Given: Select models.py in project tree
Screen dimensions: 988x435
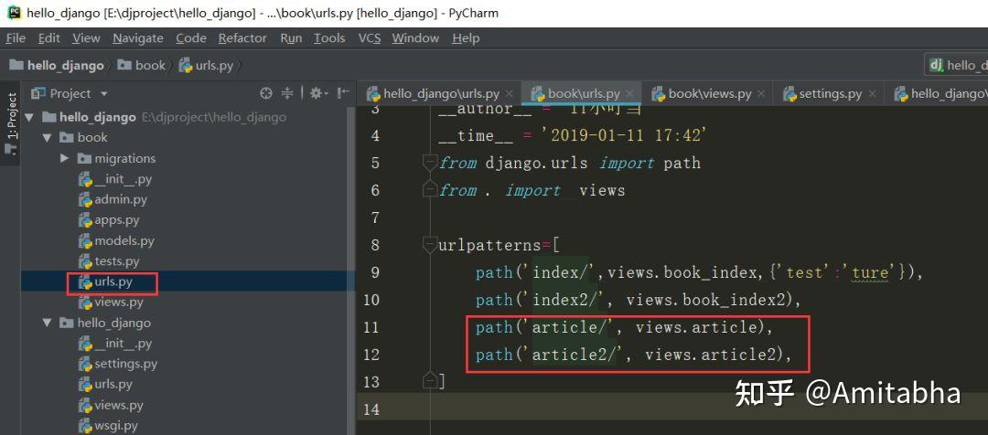Looking at the screenshot, I should click(124, 241).
